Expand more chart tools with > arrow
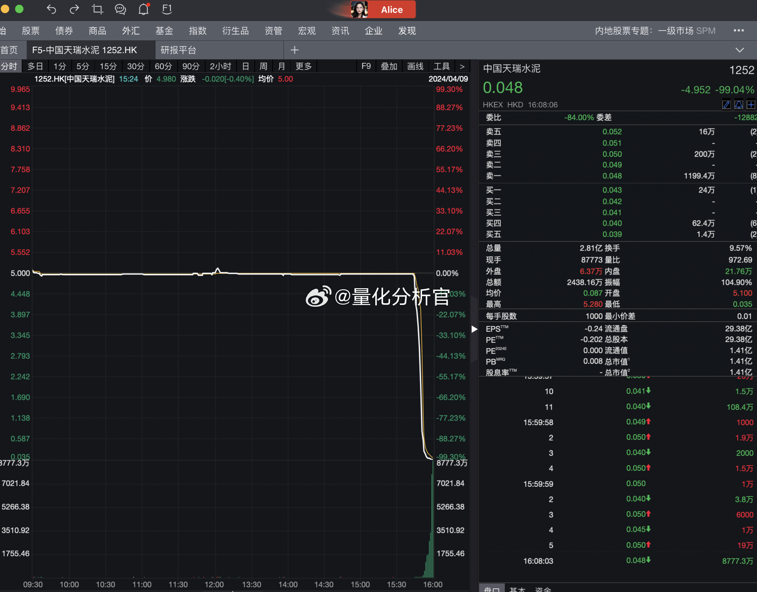This screenshot has width=757, height=592. tap(462, 66)
